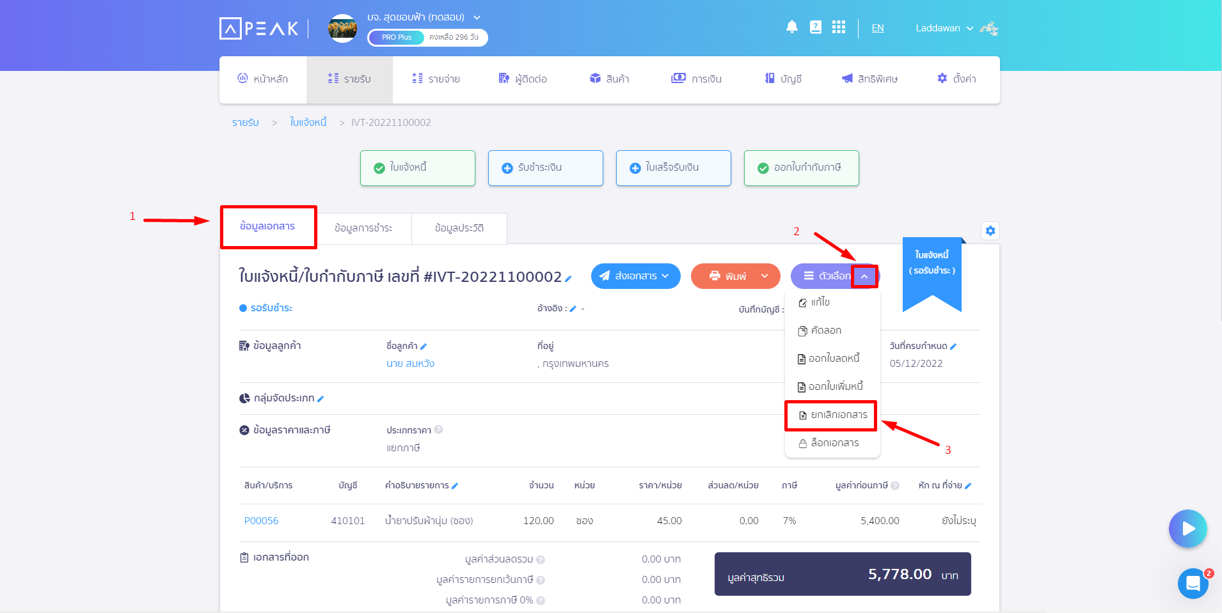The image size is (1222, 613).
Task: Open the chat support bubble
Action: tap(1193, 583)
